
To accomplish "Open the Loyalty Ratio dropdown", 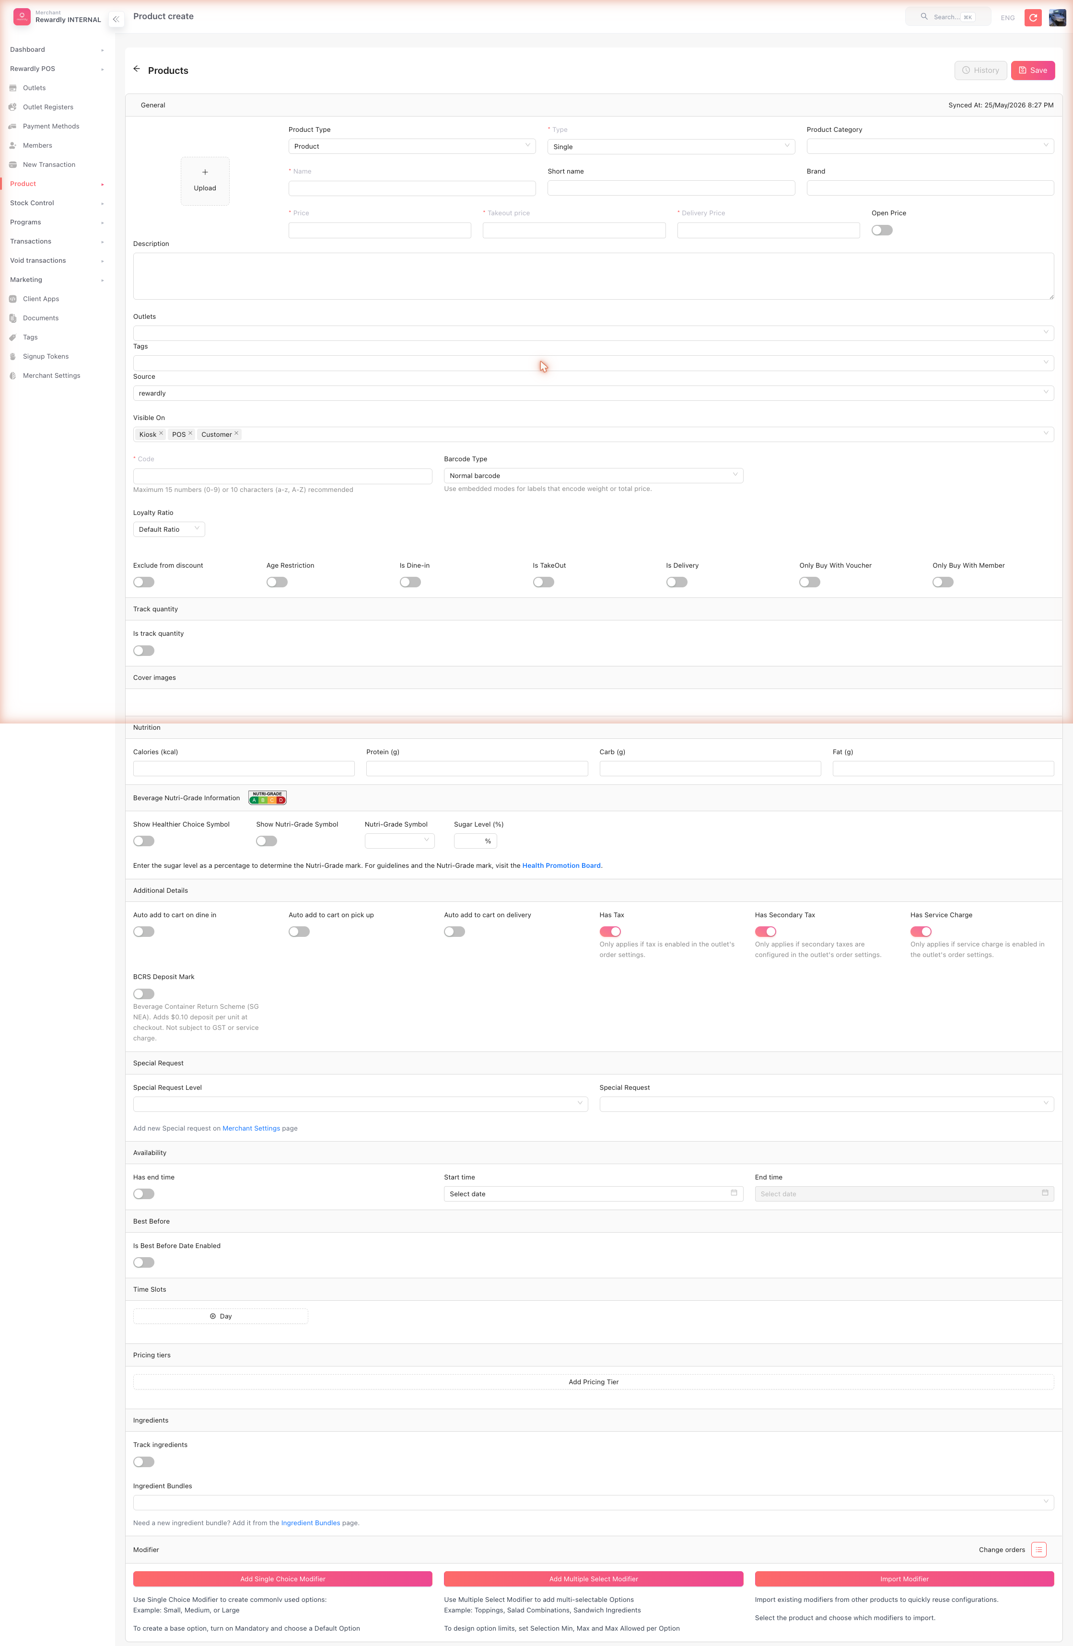I will (x=169, y=529).
